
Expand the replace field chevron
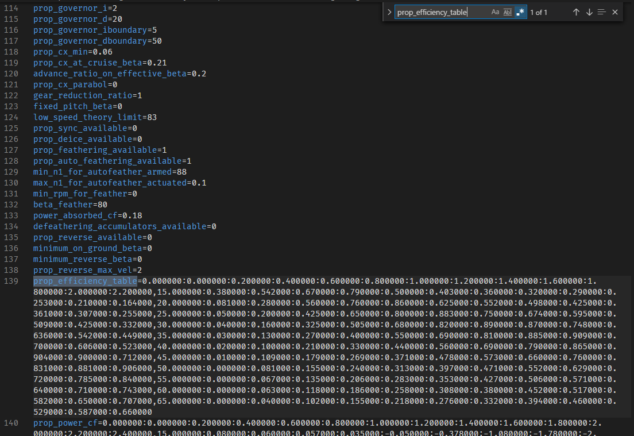389,12
